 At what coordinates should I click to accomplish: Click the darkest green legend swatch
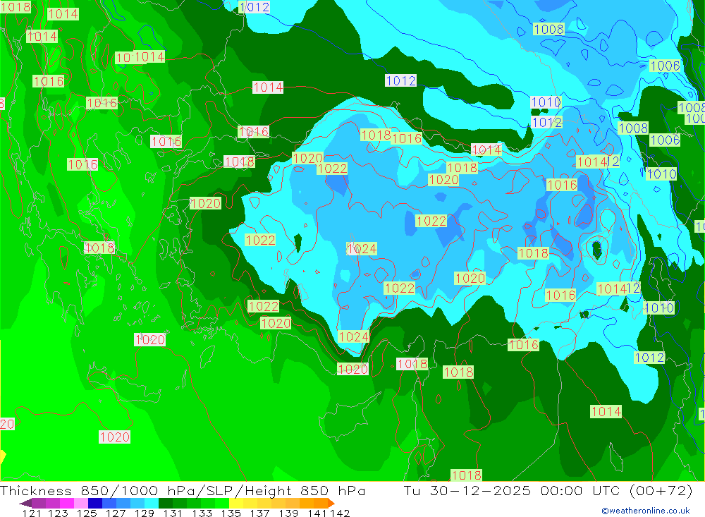(x=166, y=503)
